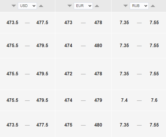Click RUB buy rate 7.4
Screen dimensions: 166x137
(124, 100)
